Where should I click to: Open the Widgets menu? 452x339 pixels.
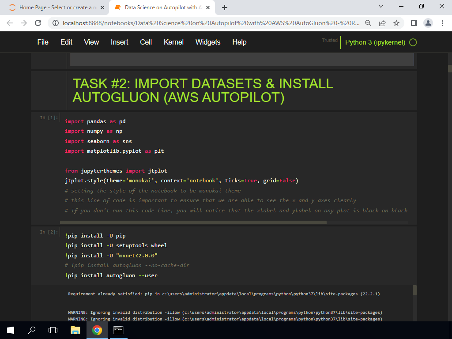click(x=208, y=42)
